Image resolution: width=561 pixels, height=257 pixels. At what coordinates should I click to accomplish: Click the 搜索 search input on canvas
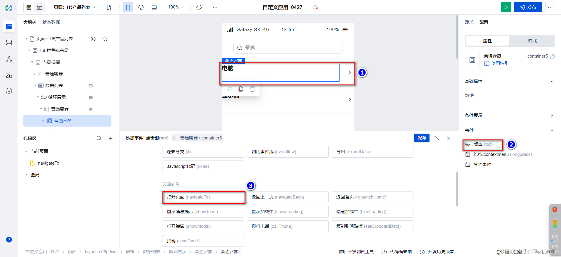click(x=288, y=48)
